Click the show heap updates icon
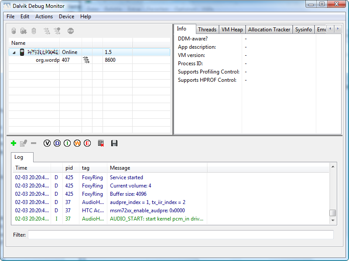Image resolution: width=349 pixels, height=261 pixels. [x=14, y=31]
